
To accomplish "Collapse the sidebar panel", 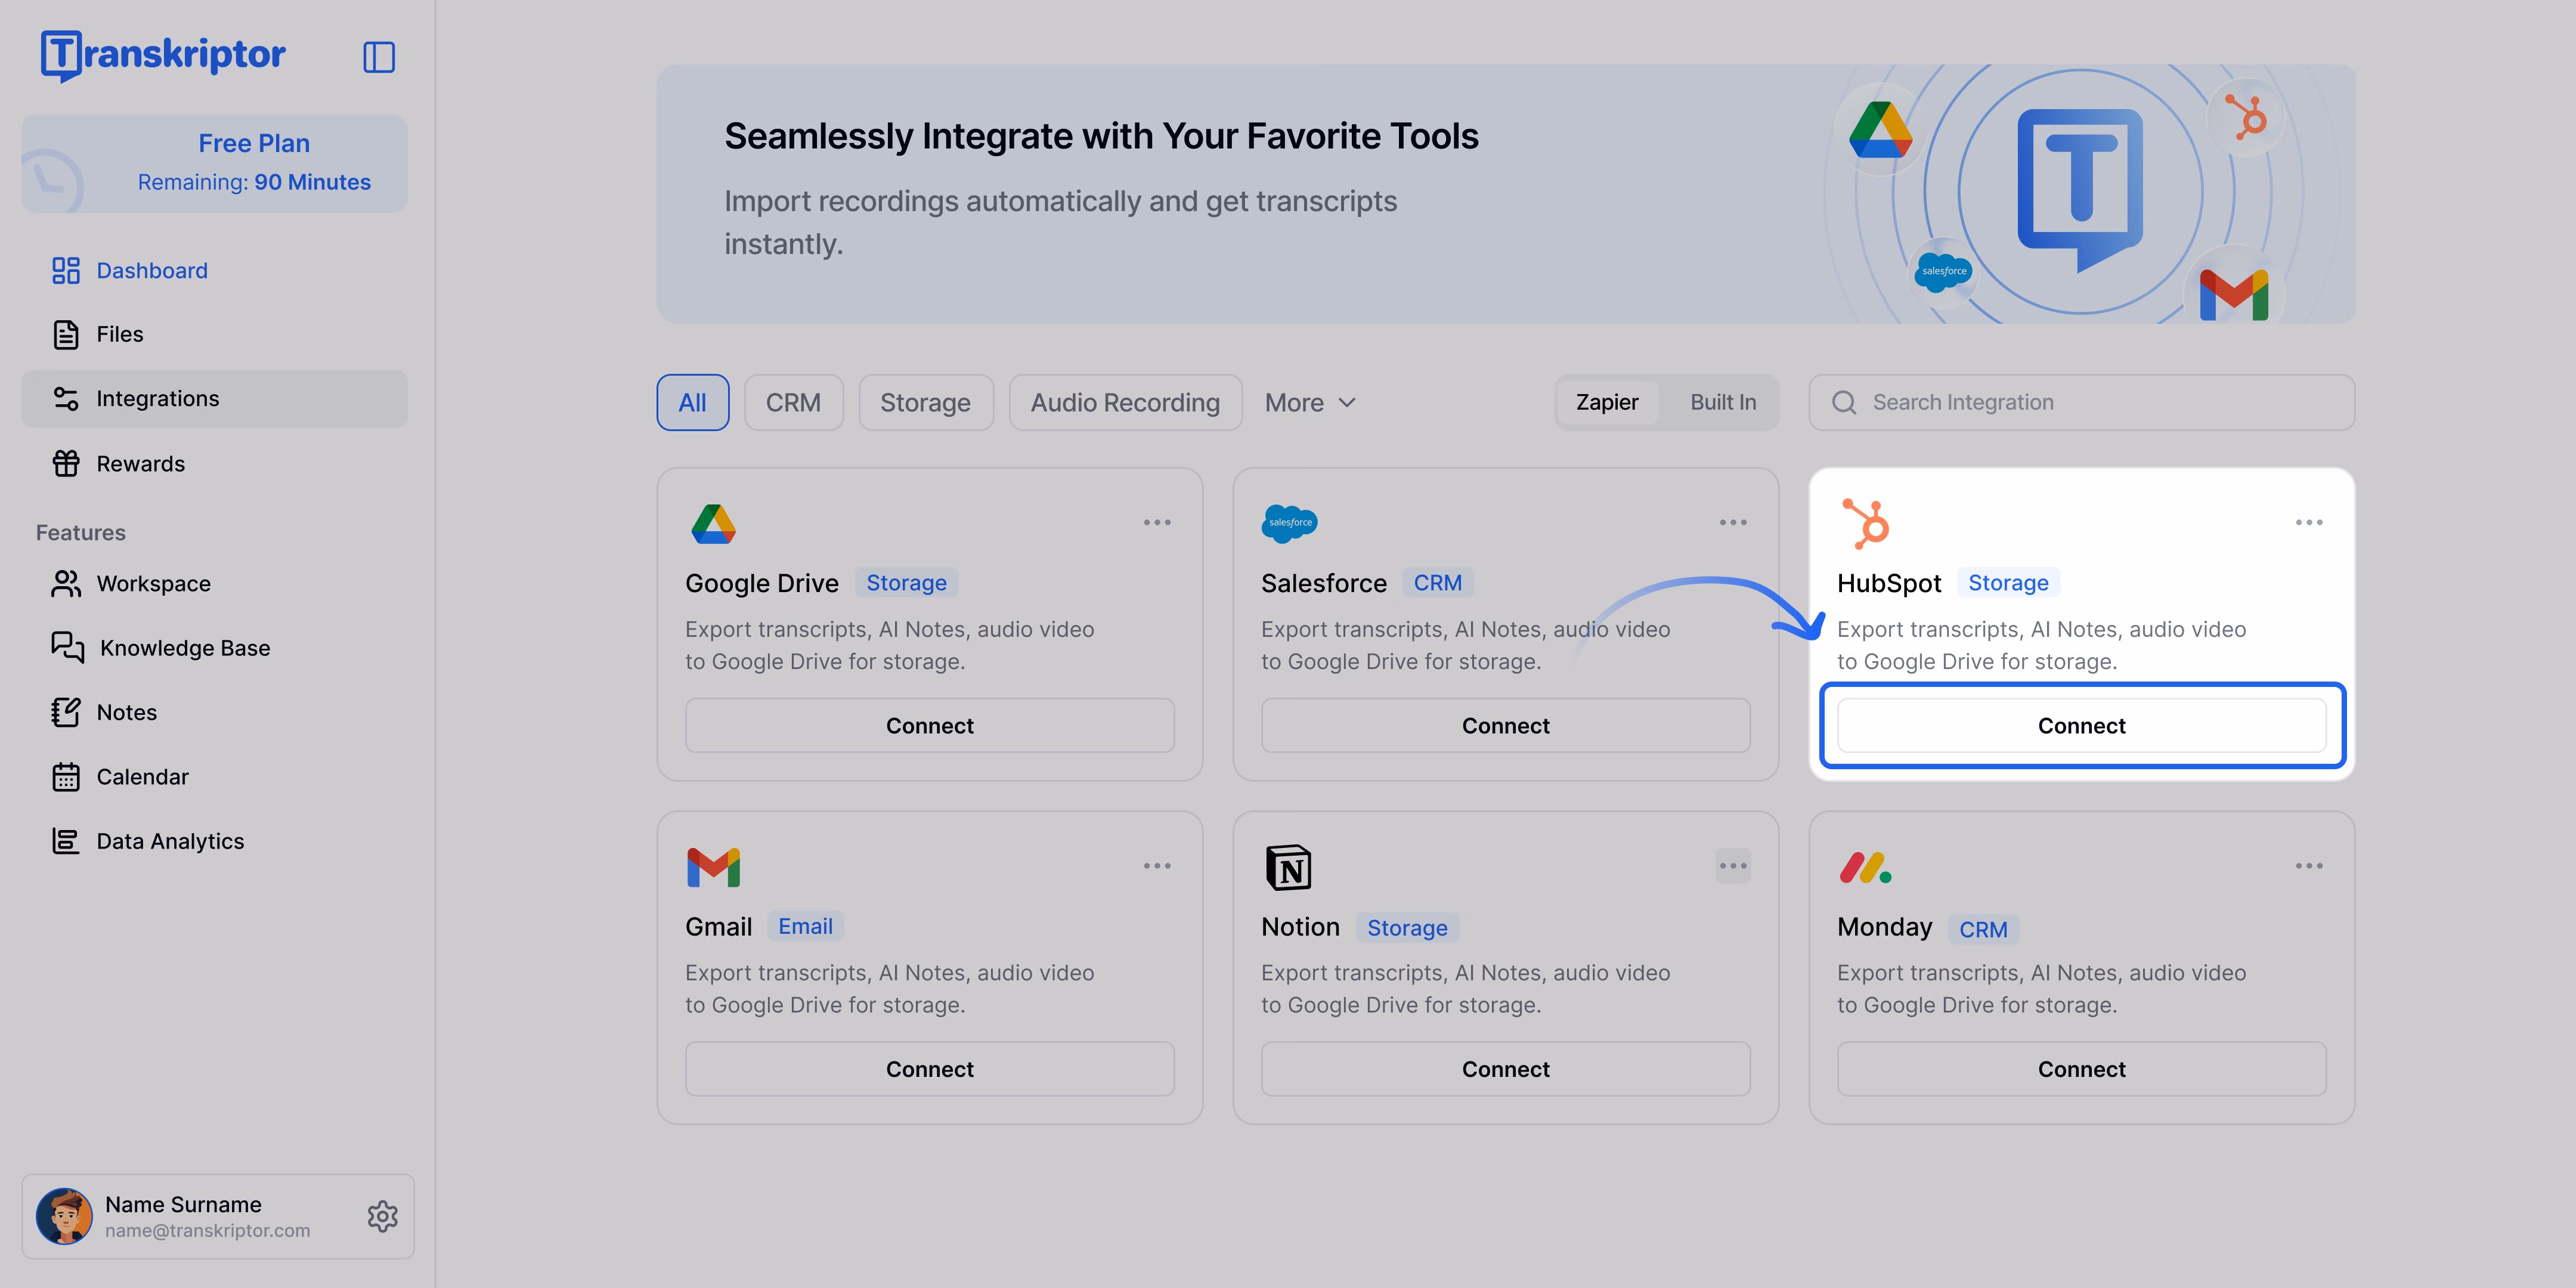I will [x=379, y=57].
